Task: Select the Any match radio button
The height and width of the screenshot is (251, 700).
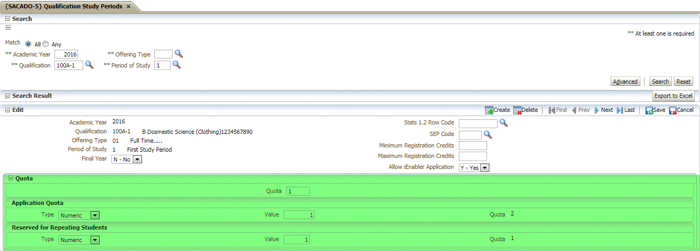Action: (46, 44)
